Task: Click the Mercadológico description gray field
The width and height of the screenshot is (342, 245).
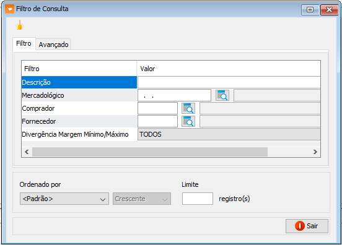Action: (x=277, y=95)
